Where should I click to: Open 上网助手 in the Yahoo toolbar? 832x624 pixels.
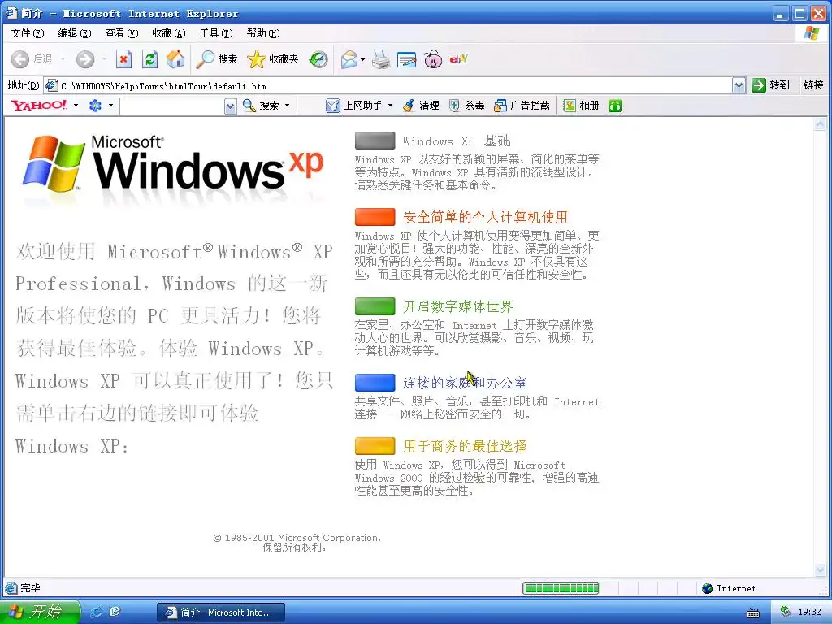click(x=354, y=105)
